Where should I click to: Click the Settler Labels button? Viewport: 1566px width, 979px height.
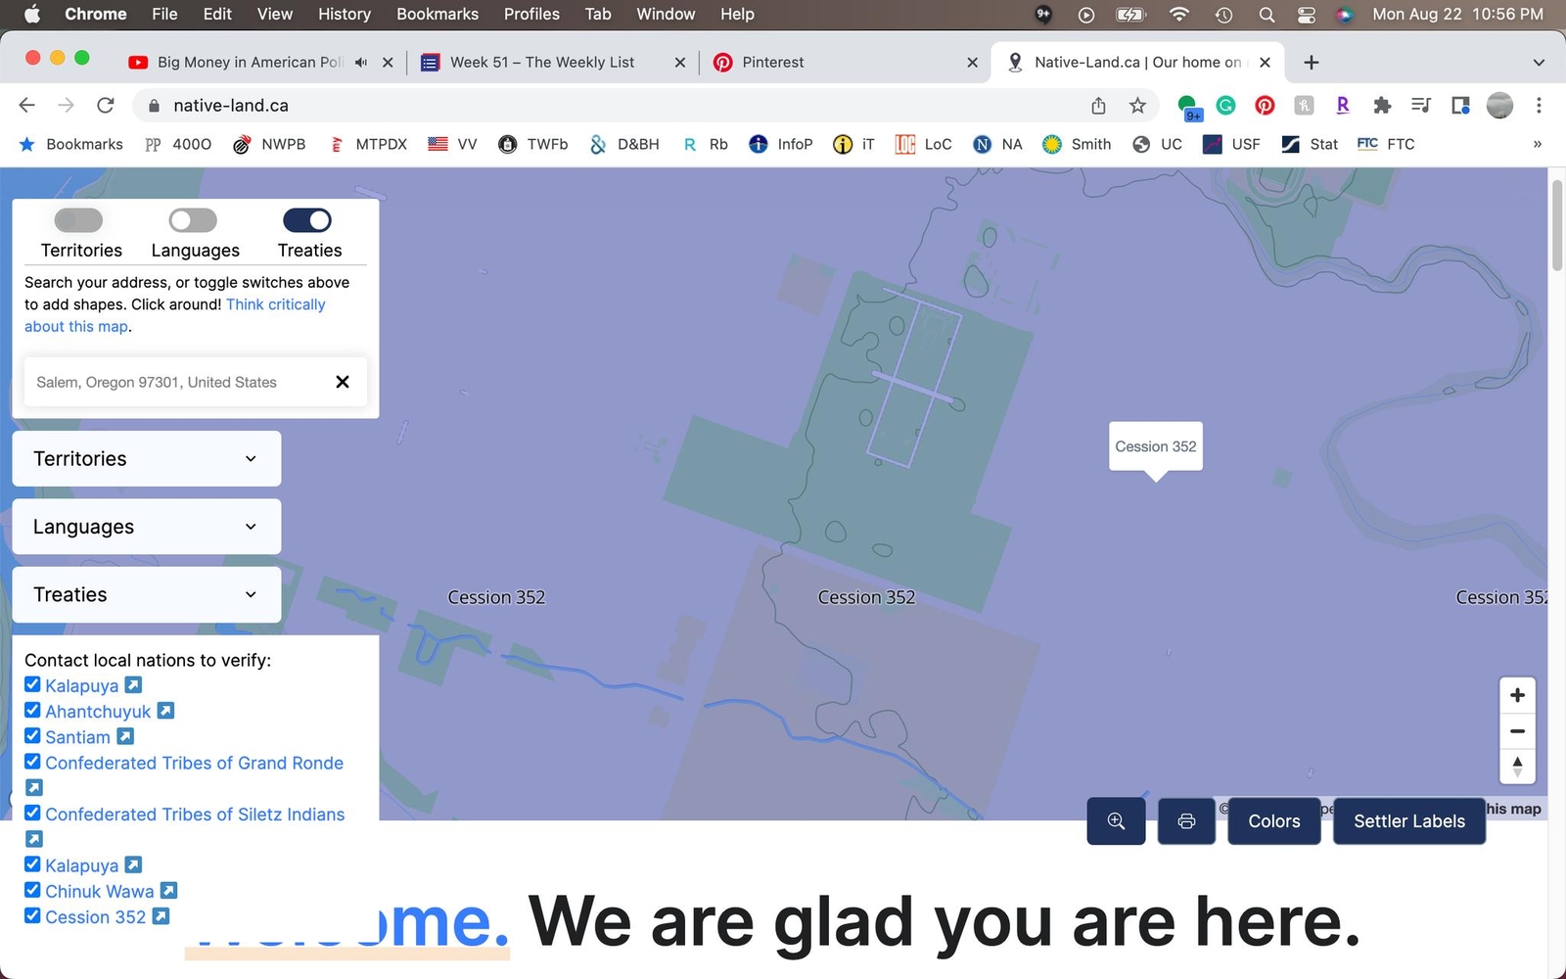point(1409,821)
